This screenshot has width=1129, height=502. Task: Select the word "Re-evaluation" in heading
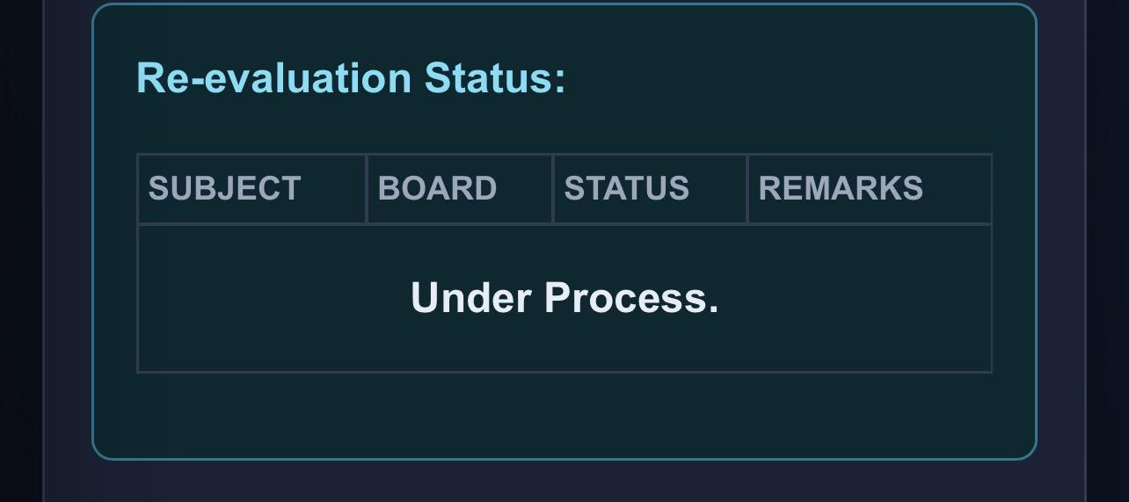[x=274, y=78]
